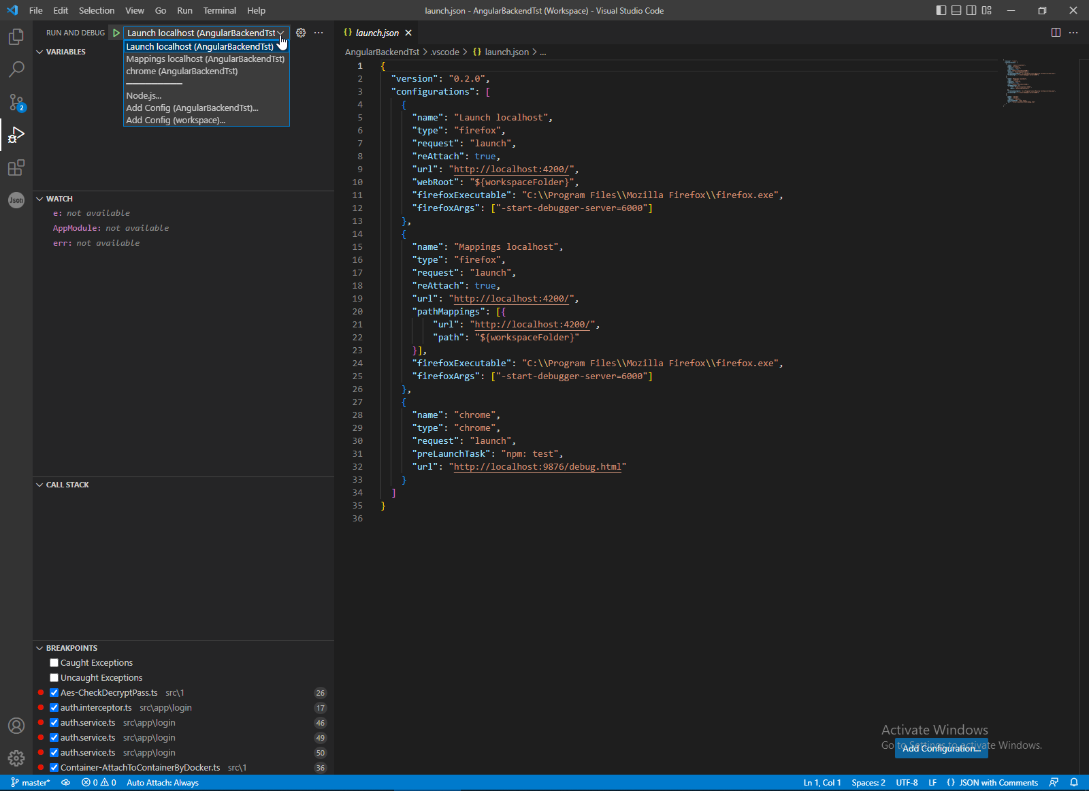
Task: Open the Source Control view icon
Action: (16, 102)
